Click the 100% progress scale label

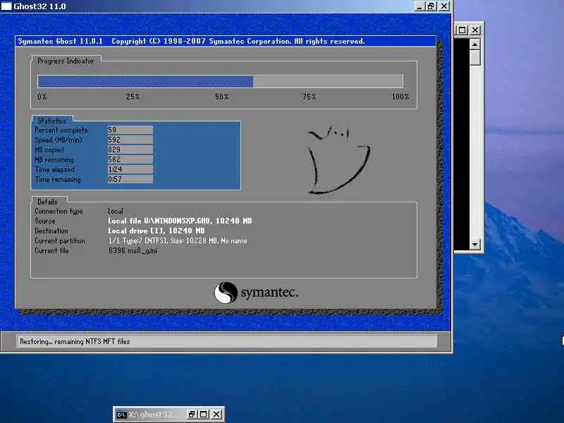pos(400,97)
